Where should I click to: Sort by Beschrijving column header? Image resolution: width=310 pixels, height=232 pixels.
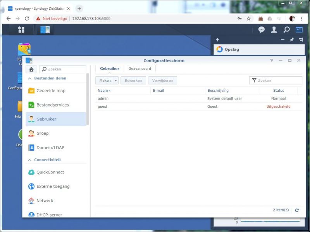coord(232,91)
